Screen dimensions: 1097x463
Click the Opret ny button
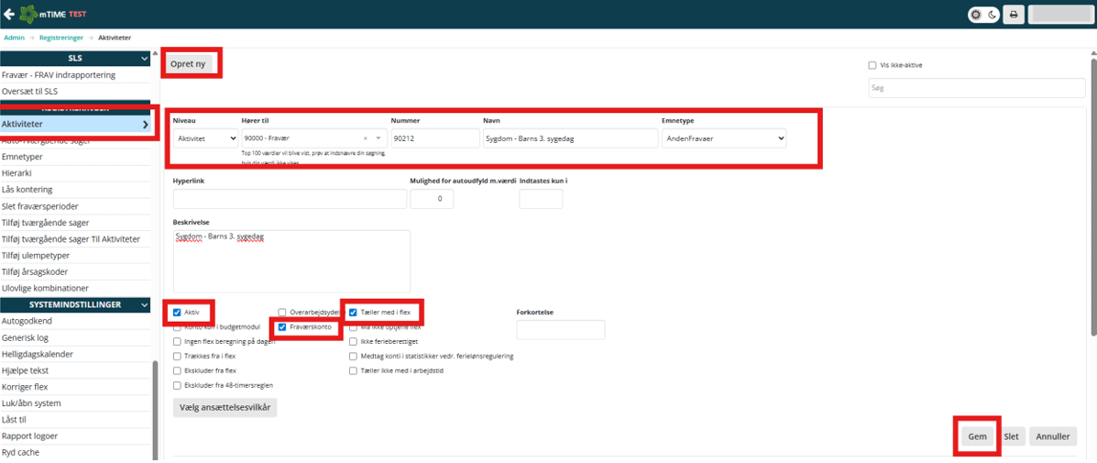pos(191,64)
